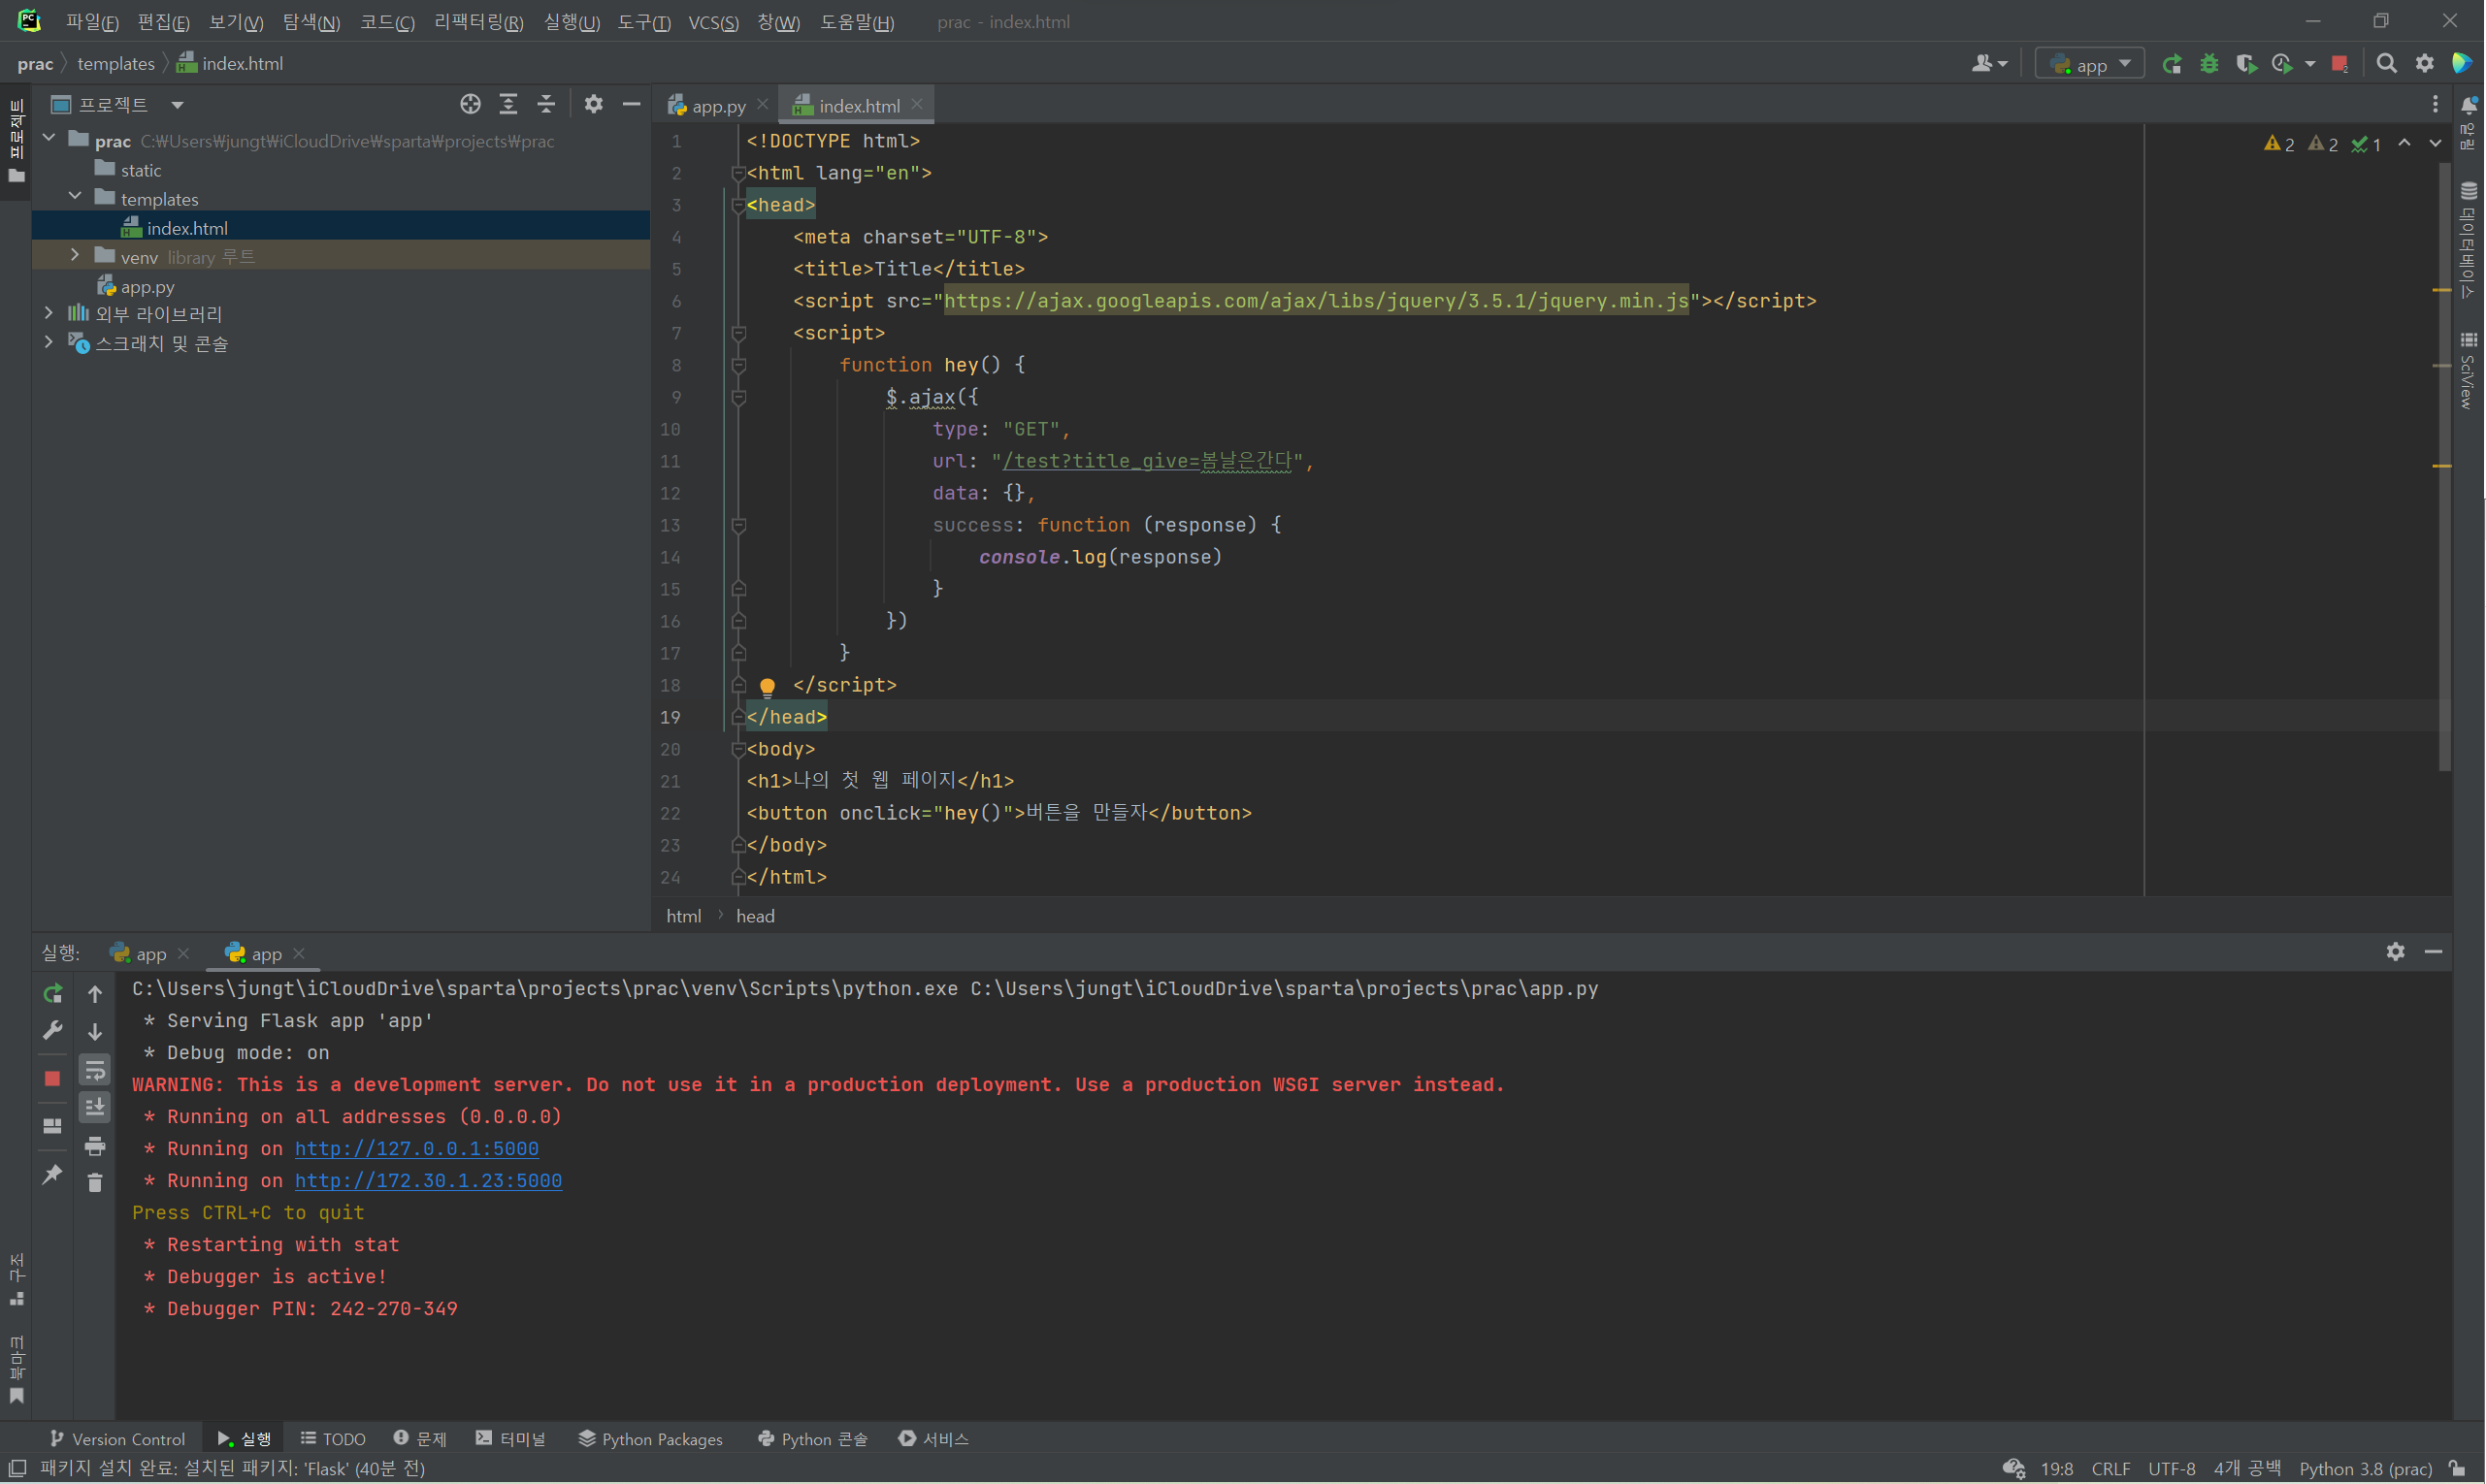Collapse the templates folder
Viewport: 2486px width, 1484px height.
[75, 197]
